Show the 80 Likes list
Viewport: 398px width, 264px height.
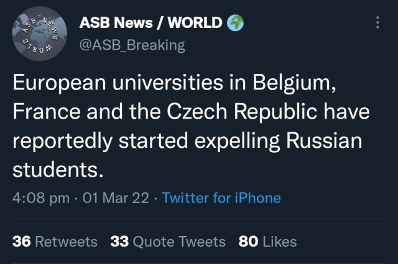(267, 241)
